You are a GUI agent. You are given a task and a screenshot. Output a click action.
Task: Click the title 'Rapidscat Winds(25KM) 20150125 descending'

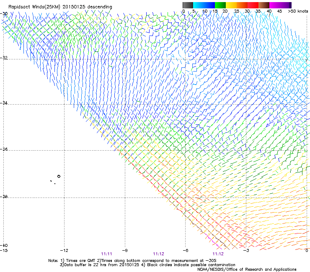point(60,7)
